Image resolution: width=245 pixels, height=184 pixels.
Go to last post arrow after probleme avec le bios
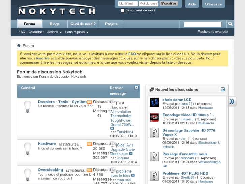point(133,175)
